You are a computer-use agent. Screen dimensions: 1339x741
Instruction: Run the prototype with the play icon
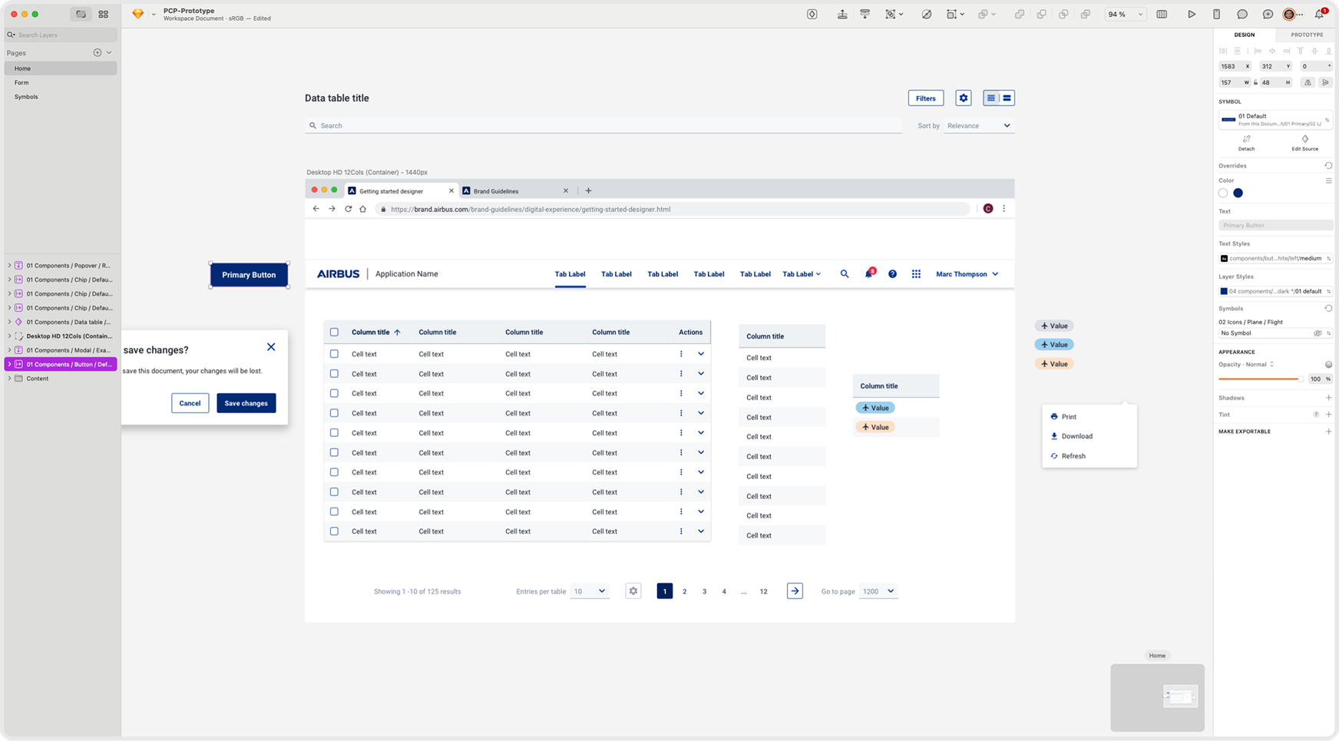tap(1192, 14)
